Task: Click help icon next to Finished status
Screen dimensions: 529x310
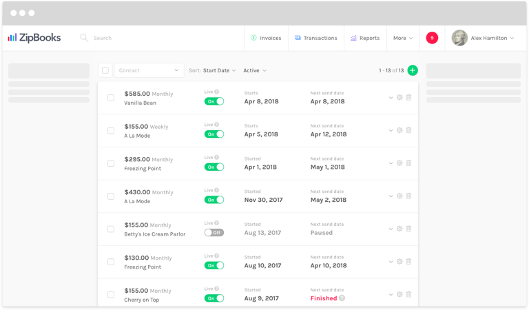Action: tap(342, 298)
